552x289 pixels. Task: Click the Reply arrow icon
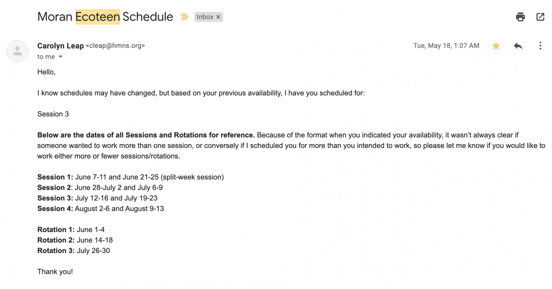pos(518,46)
